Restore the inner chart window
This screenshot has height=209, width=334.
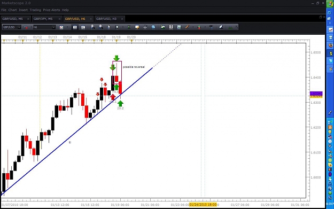click(321, 17)
